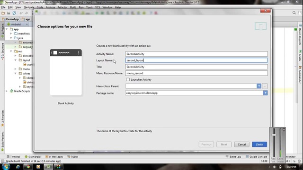Open the Favorites sidebar tab
Viewport: 303px width, 170px height.
(x=2, y=118)
